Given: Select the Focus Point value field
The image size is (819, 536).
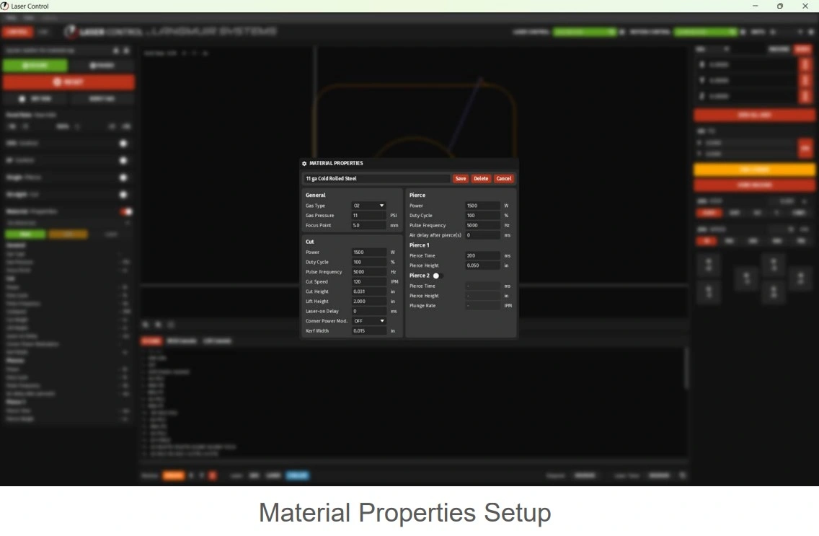Looking at the screenshot, I should (x=368, y=226).
